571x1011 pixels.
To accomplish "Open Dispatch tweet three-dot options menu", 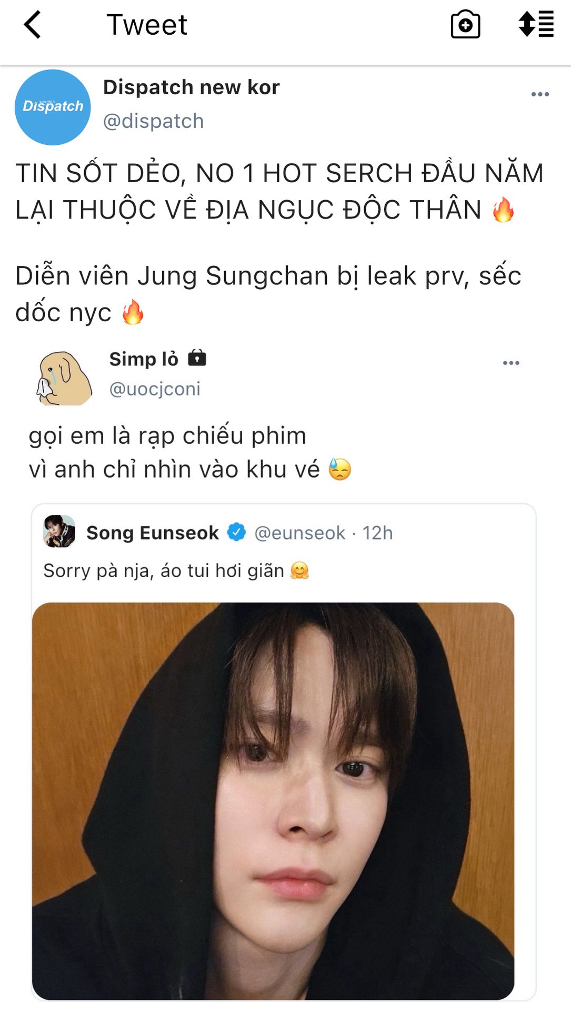I will 540,94.
